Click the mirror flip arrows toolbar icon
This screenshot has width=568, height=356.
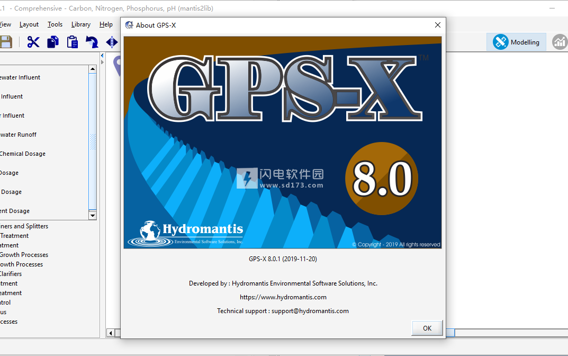click(112, 42)
